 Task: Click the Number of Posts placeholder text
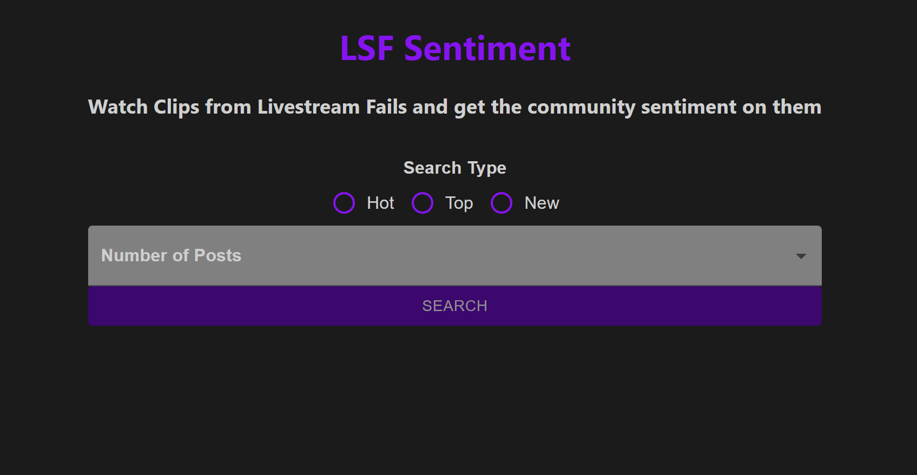click(x=171, y=255)
